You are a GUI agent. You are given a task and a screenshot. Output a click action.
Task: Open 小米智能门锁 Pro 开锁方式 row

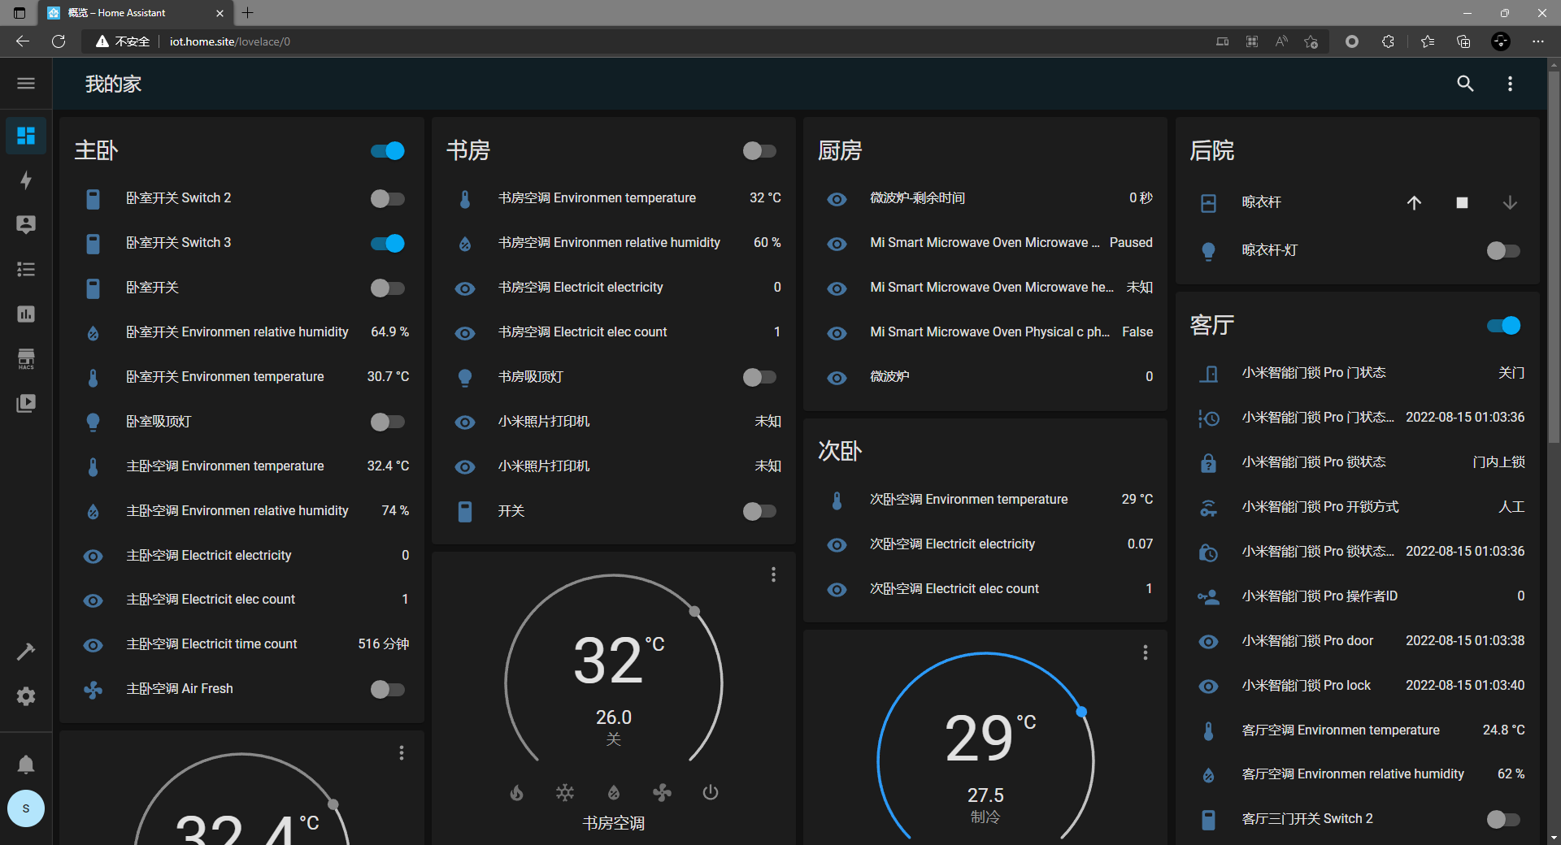point(1358,507)
